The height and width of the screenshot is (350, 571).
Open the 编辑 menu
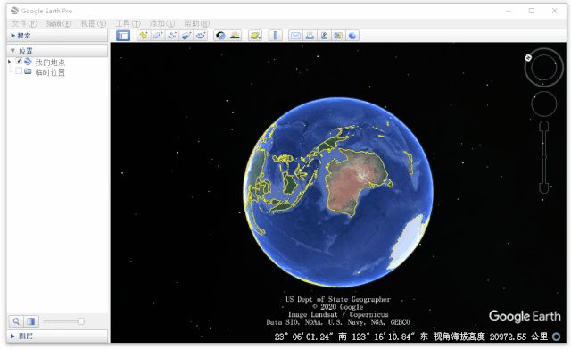click(59, 24)
